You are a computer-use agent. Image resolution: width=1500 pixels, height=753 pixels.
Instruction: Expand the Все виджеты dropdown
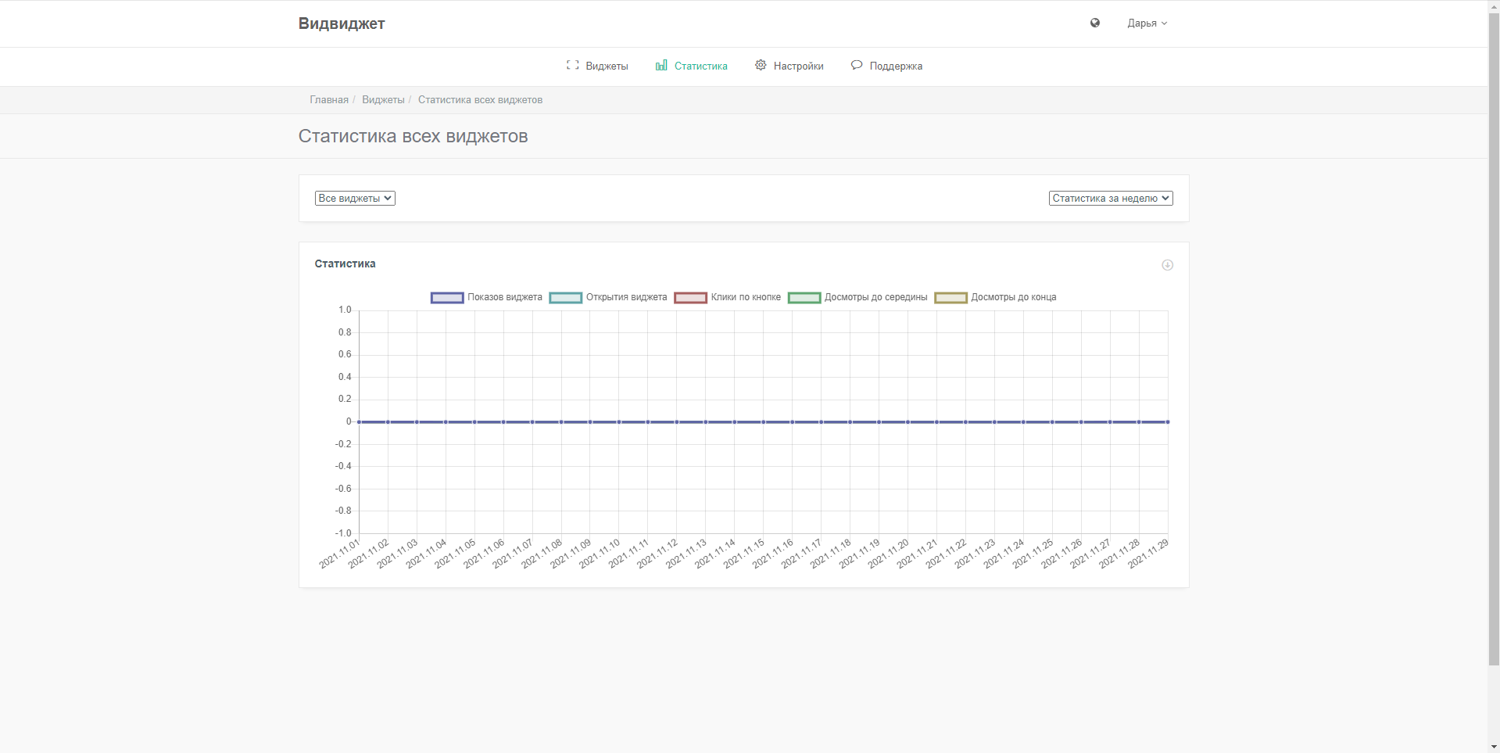pos(355,199)
